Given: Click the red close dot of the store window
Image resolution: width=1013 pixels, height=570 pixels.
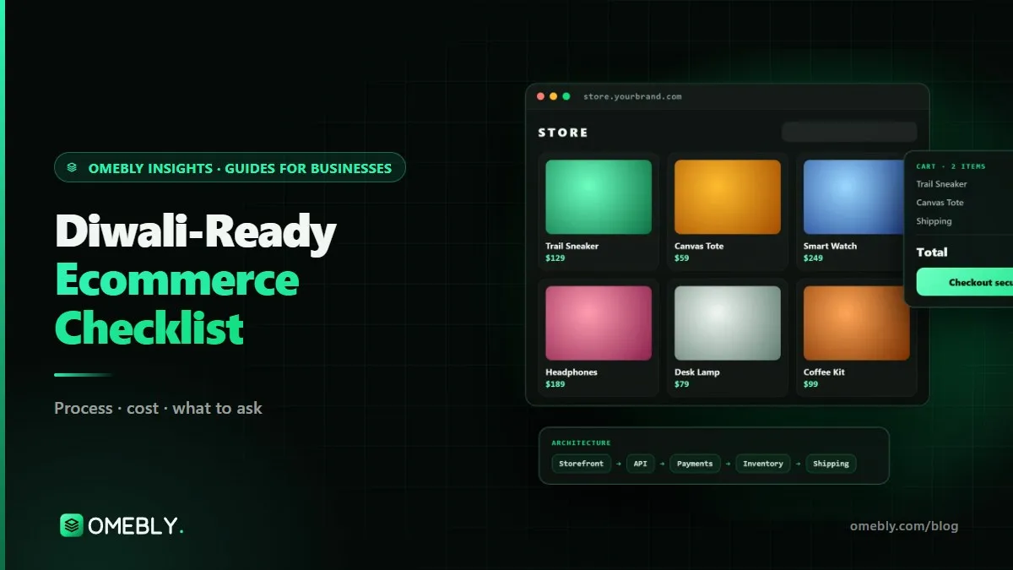Looking at the screenshot, I should tap(540, 96).
